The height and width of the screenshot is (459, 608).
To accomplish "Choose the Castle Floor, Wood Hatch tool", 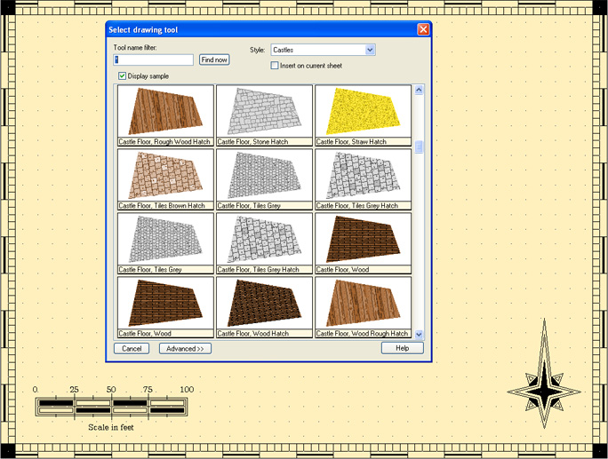I will coord(265,307).
